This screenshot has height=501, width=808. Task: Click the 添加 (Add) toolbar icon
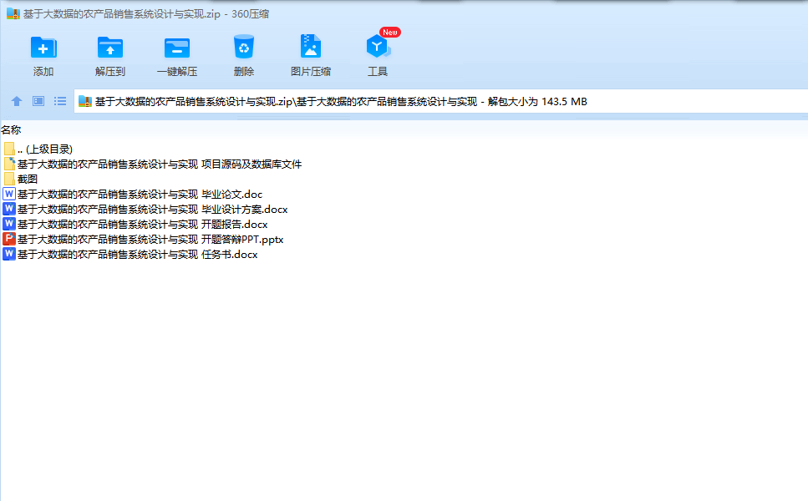pyautogui.click(x=43, y=48)
